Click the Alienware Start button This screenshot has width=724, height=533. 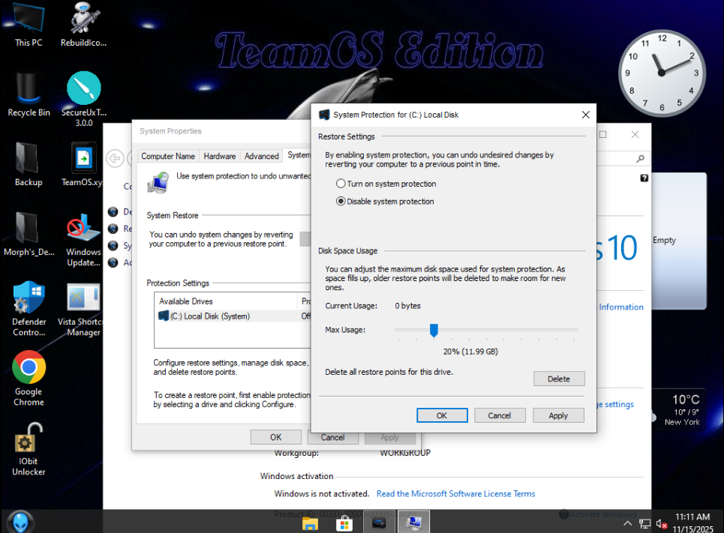click(17, 522)
